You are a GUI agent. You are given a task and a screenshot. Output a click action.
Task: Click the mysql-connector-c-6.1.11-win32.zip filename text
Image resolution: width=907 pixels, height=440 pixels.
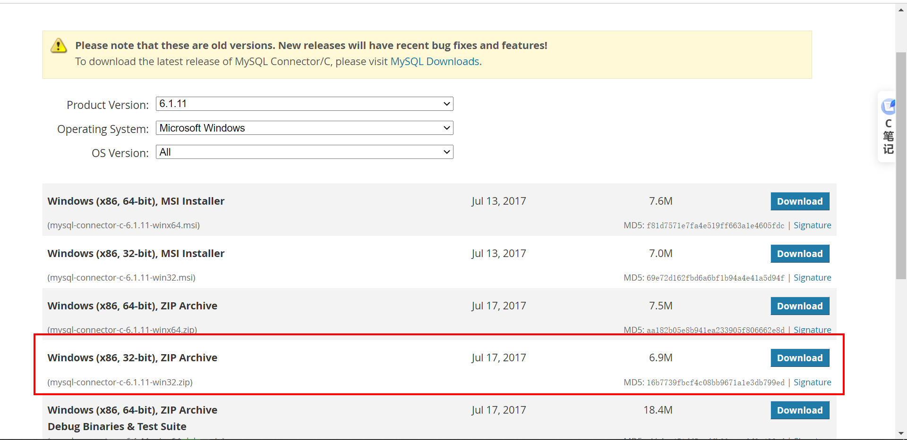(120, 382)
